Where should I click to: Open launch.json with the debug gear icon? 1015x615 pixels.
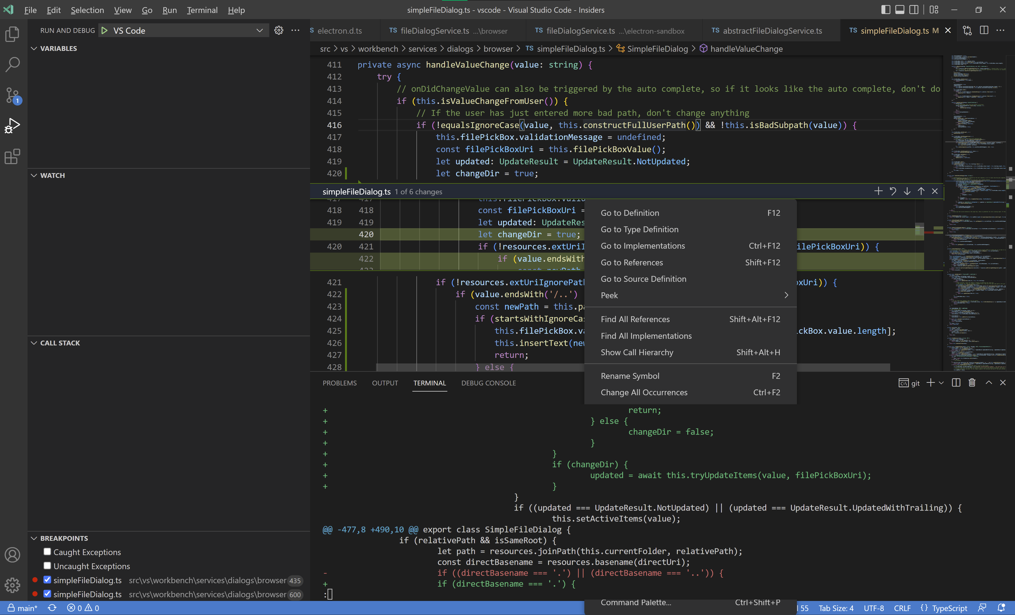tap(279, 30)
